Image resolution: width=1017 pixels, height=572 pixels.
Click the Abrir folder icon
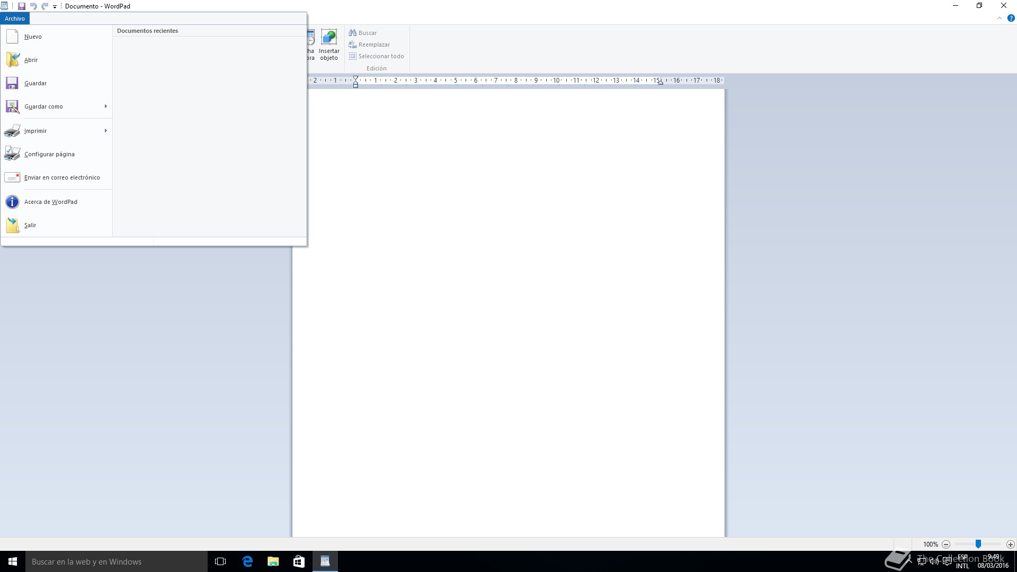coord(12,60)
